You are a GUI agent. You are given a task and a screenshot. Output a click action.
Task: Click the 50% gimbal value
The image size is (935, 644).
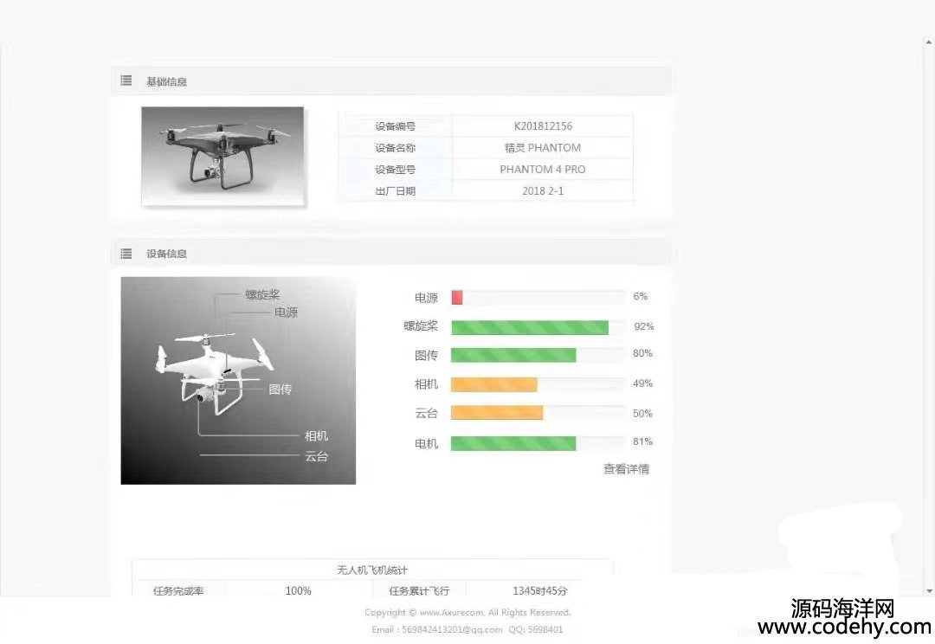[x=642, y=413]
